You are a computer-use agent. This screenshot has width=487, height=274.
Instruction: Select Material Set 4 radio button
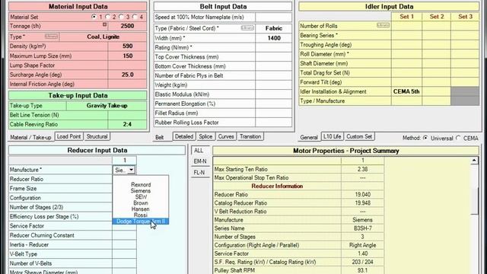point(135,17)
